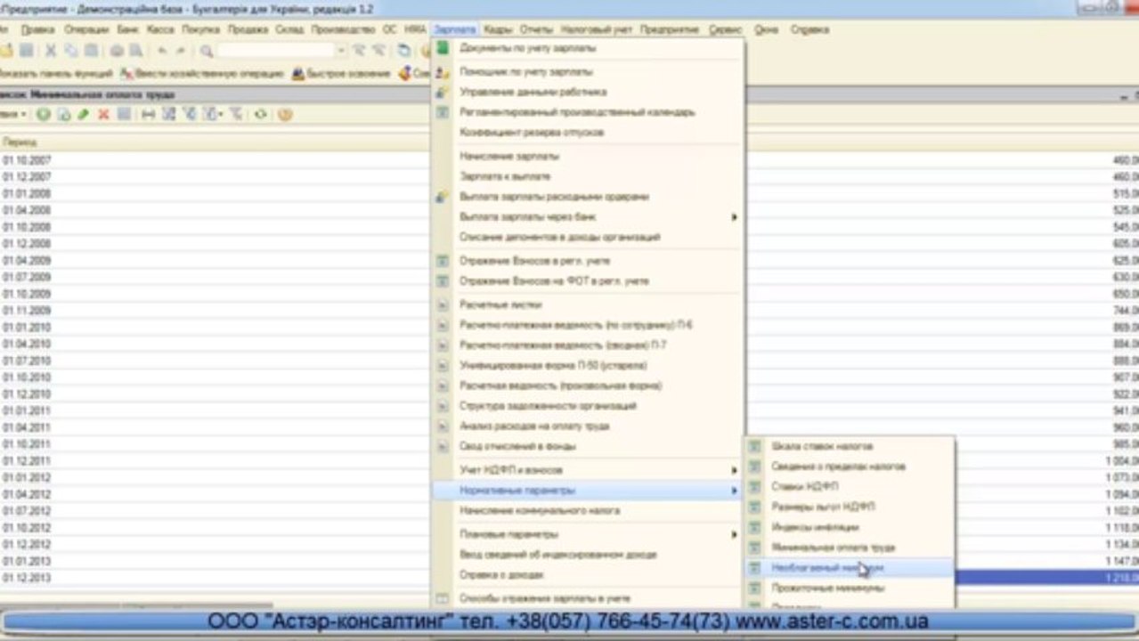Choose Индексы инфляции in submenu
The height and width of the screenshot is (641, 1139).
coord(850,527)
